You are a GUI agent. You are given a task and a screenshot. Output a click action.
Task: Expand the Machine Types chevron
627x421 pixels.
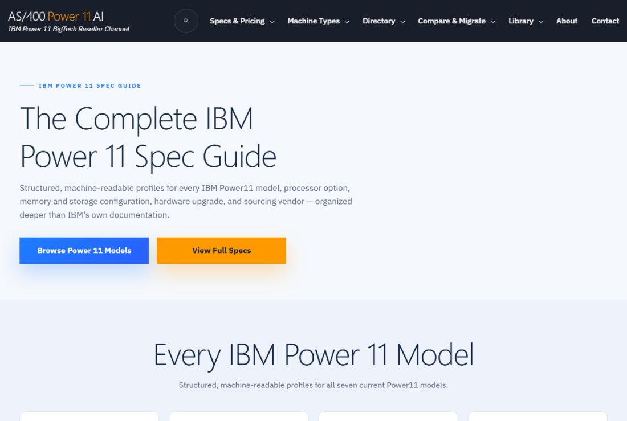pyautogui.click(x=347, y=22)
